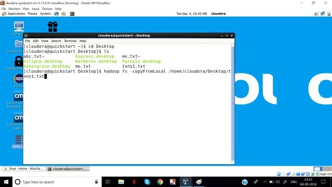Select the Eclipse desktop icon
The image size is (332, 187).
pyautogui.click(x=19, y=78)
